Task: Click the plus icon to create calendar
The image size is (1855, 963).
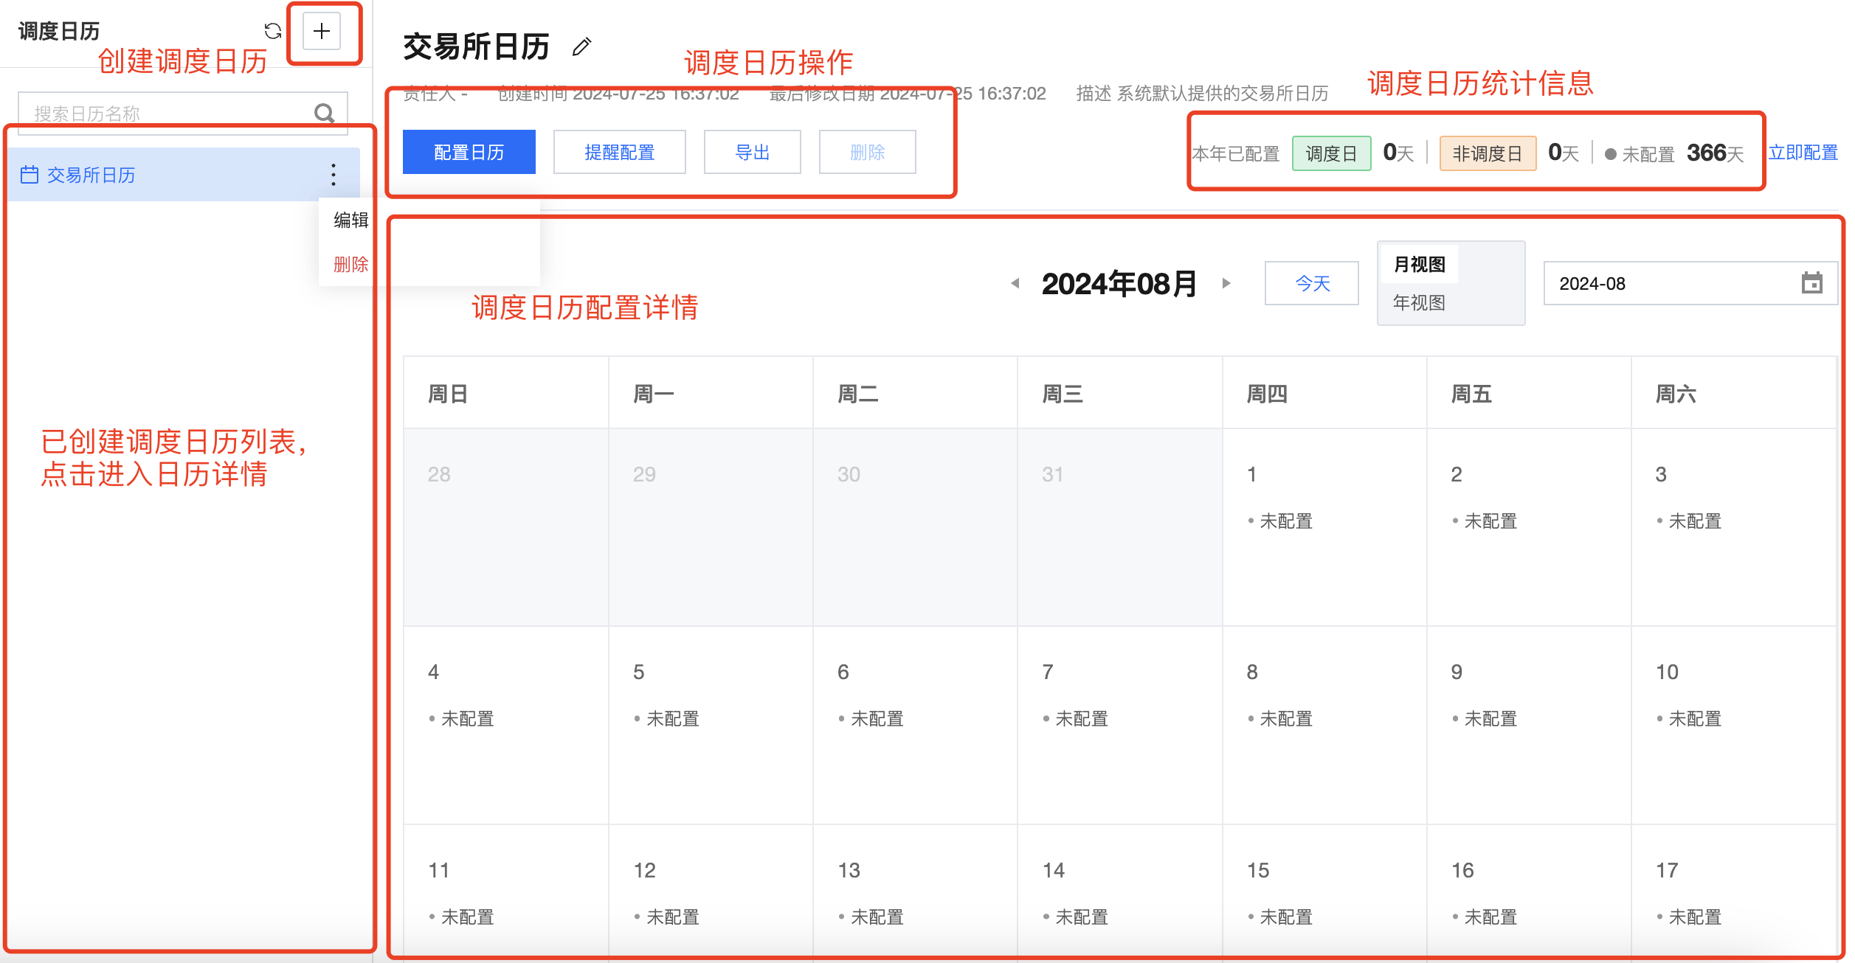Action: click(321, 31)
